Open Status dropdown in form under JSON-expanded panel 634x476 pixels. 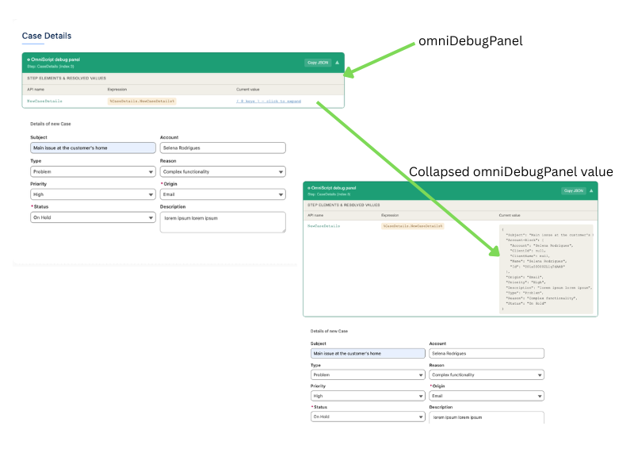click(x=368, y=417)
